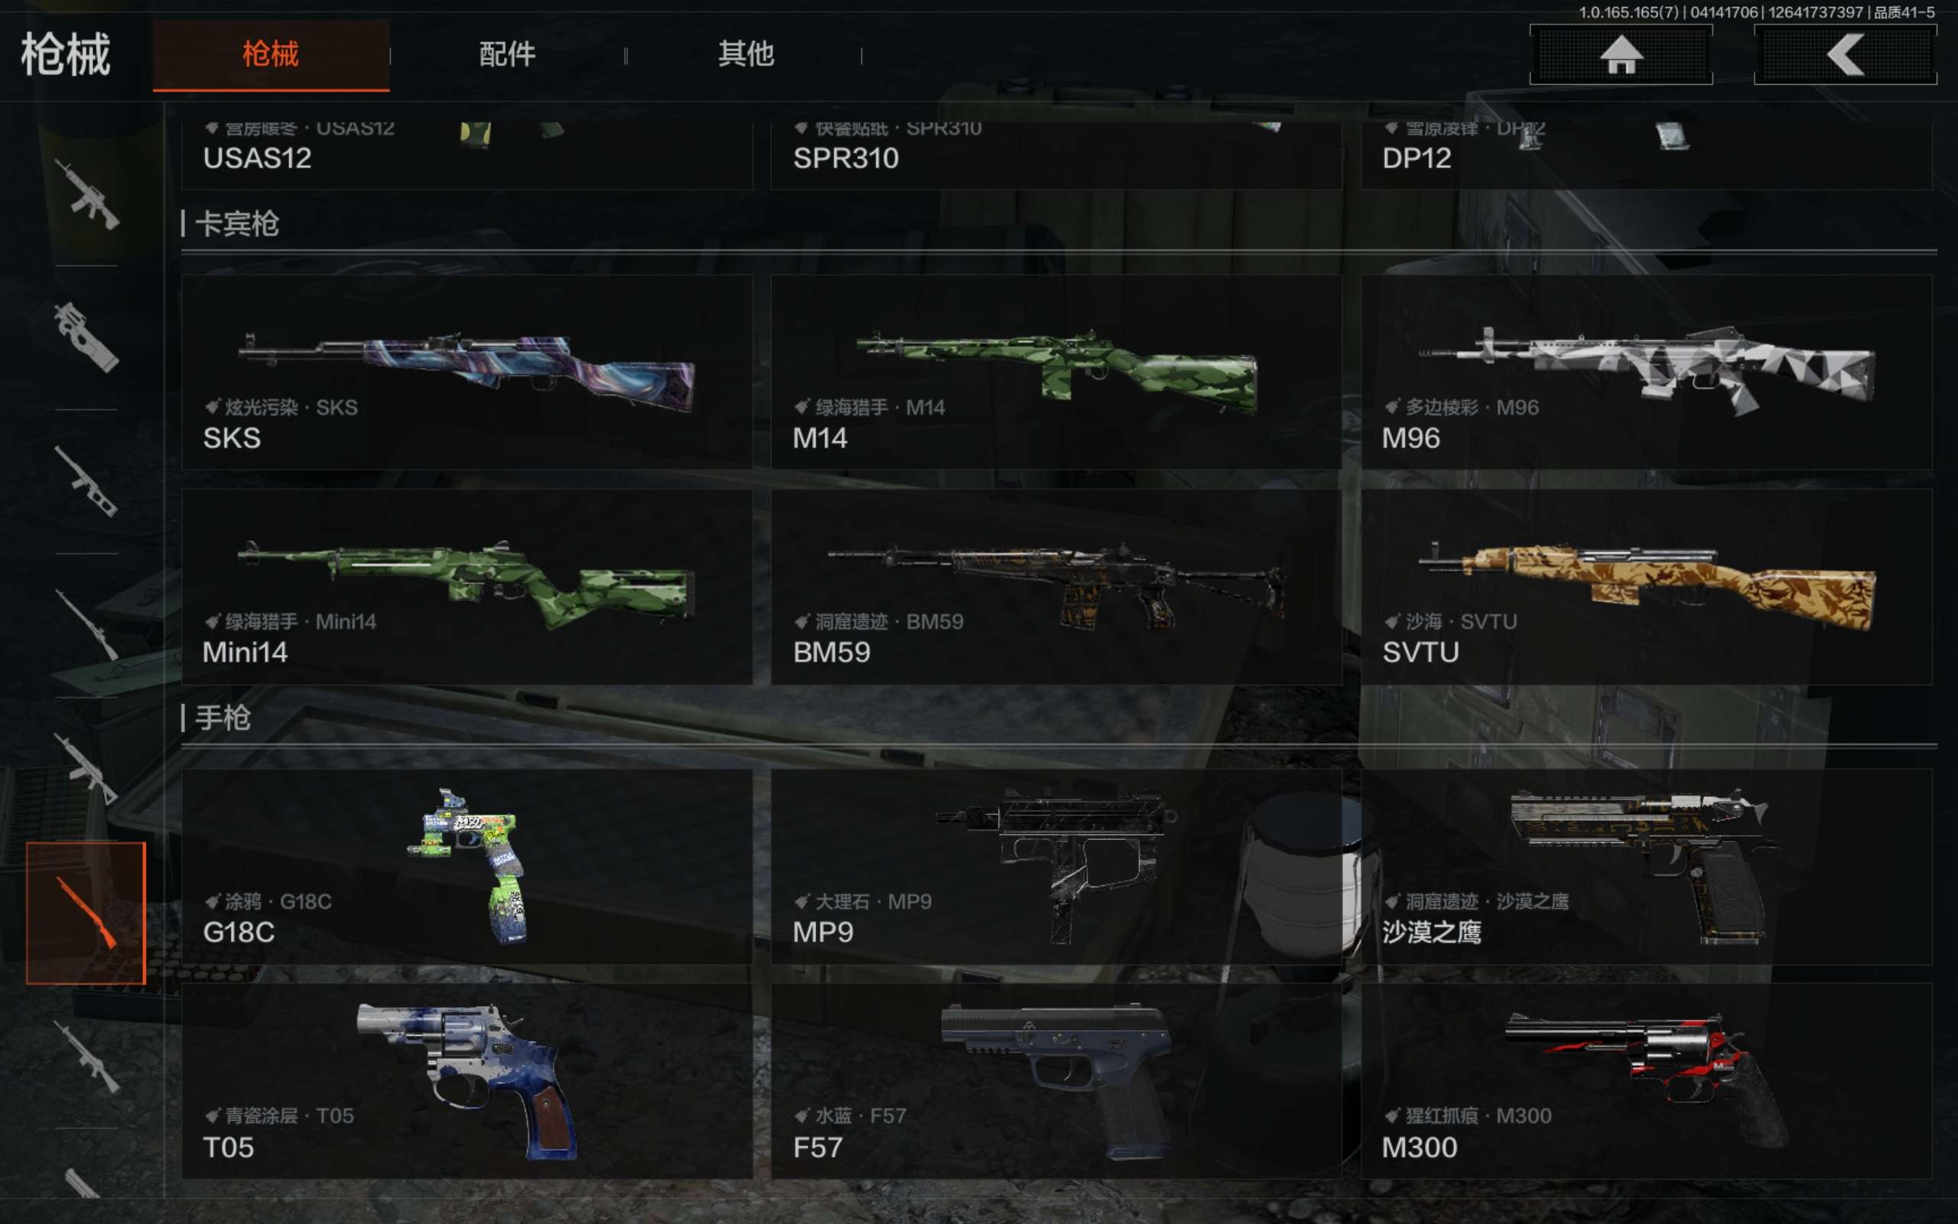1958x1224 pixels.
Task: Open the BM59 weapon card
Action: [1055, 586]
